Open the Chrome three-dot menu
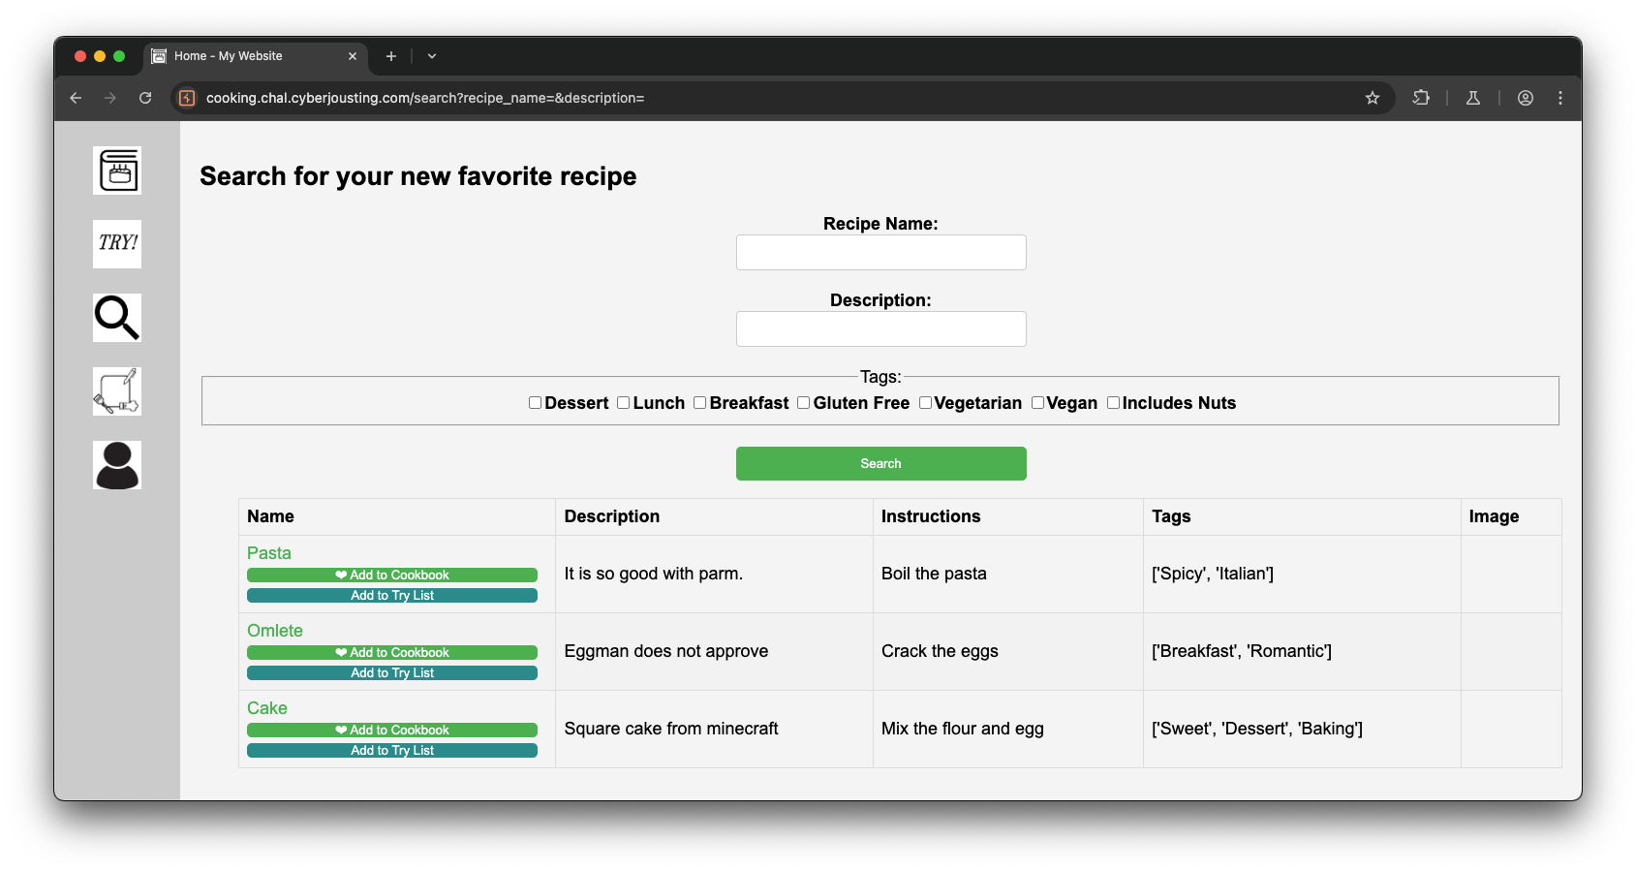Viewport: 1636px width, 872px height. click(1560, 98)
